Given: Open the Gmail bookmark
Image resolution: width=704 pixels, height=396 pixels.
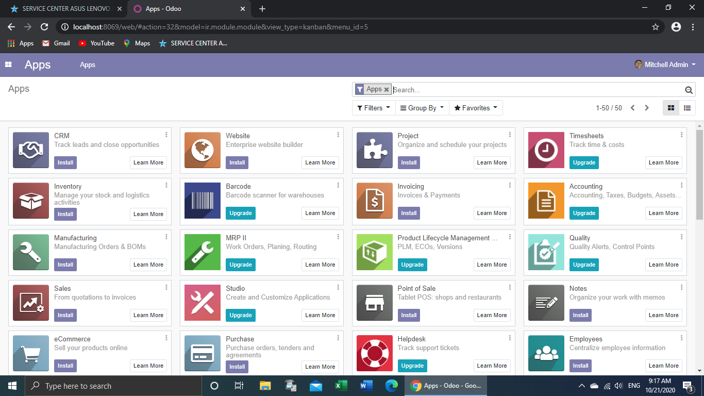Looking at the screenshot, I should pos(56,43).
